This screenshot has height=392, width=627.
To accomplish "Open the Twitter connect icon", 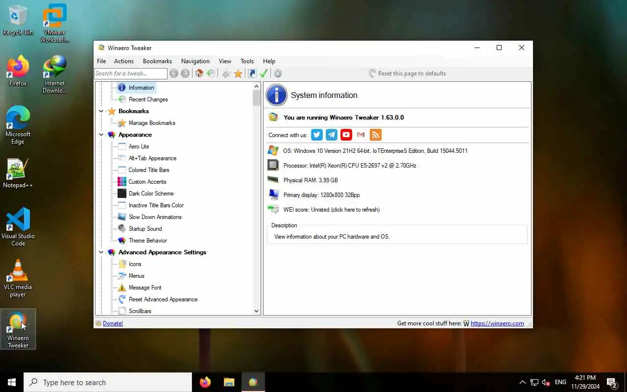I will 317,135.
